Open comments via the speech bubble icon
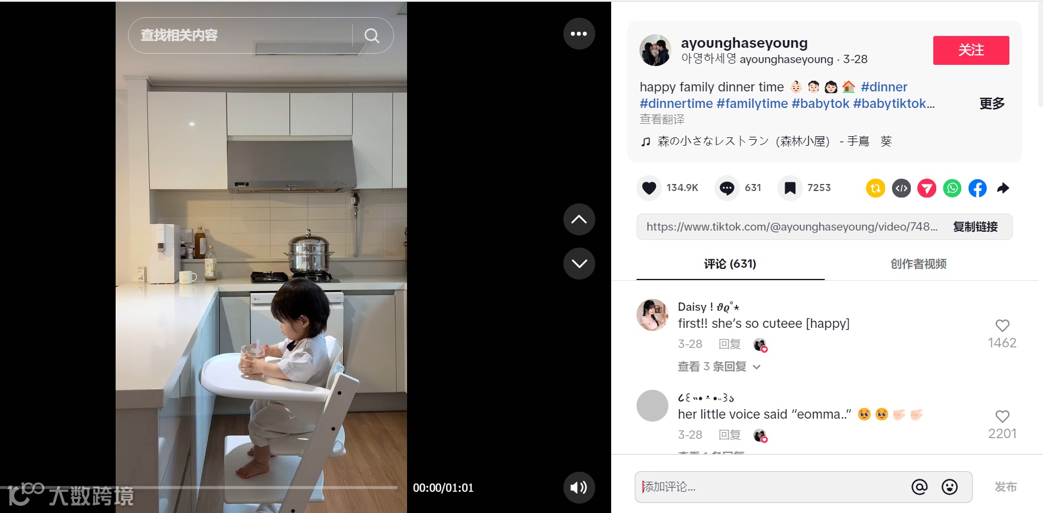 [727, 188]
